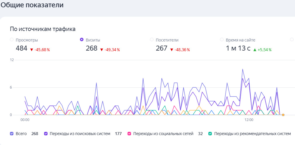Image resolution: width=295 pixels, height=145 pixels.
Task: Toggle the Всего series checkbox
Action: (x=12, y=134)
